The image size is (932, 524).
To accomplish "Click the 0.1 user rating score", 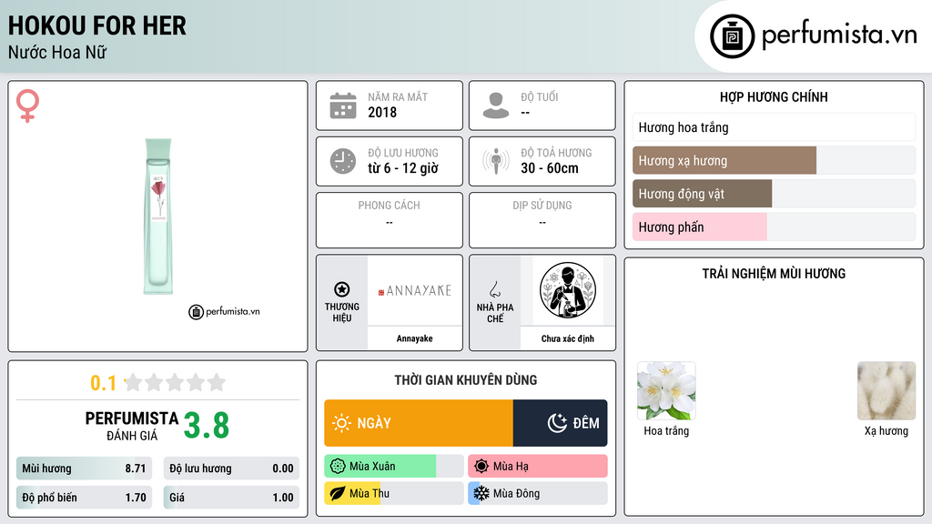I will pyautogui.click(x=104, y=383).
